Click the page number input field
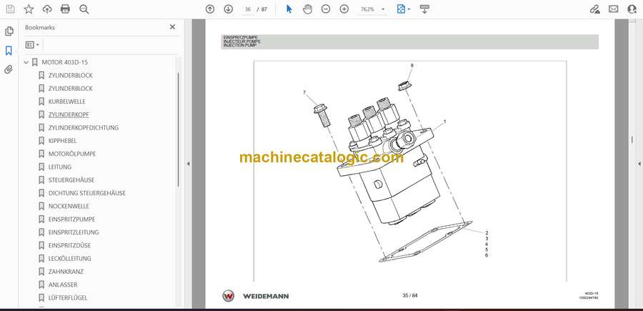643x311 pixels. click(x=248, y=9)
